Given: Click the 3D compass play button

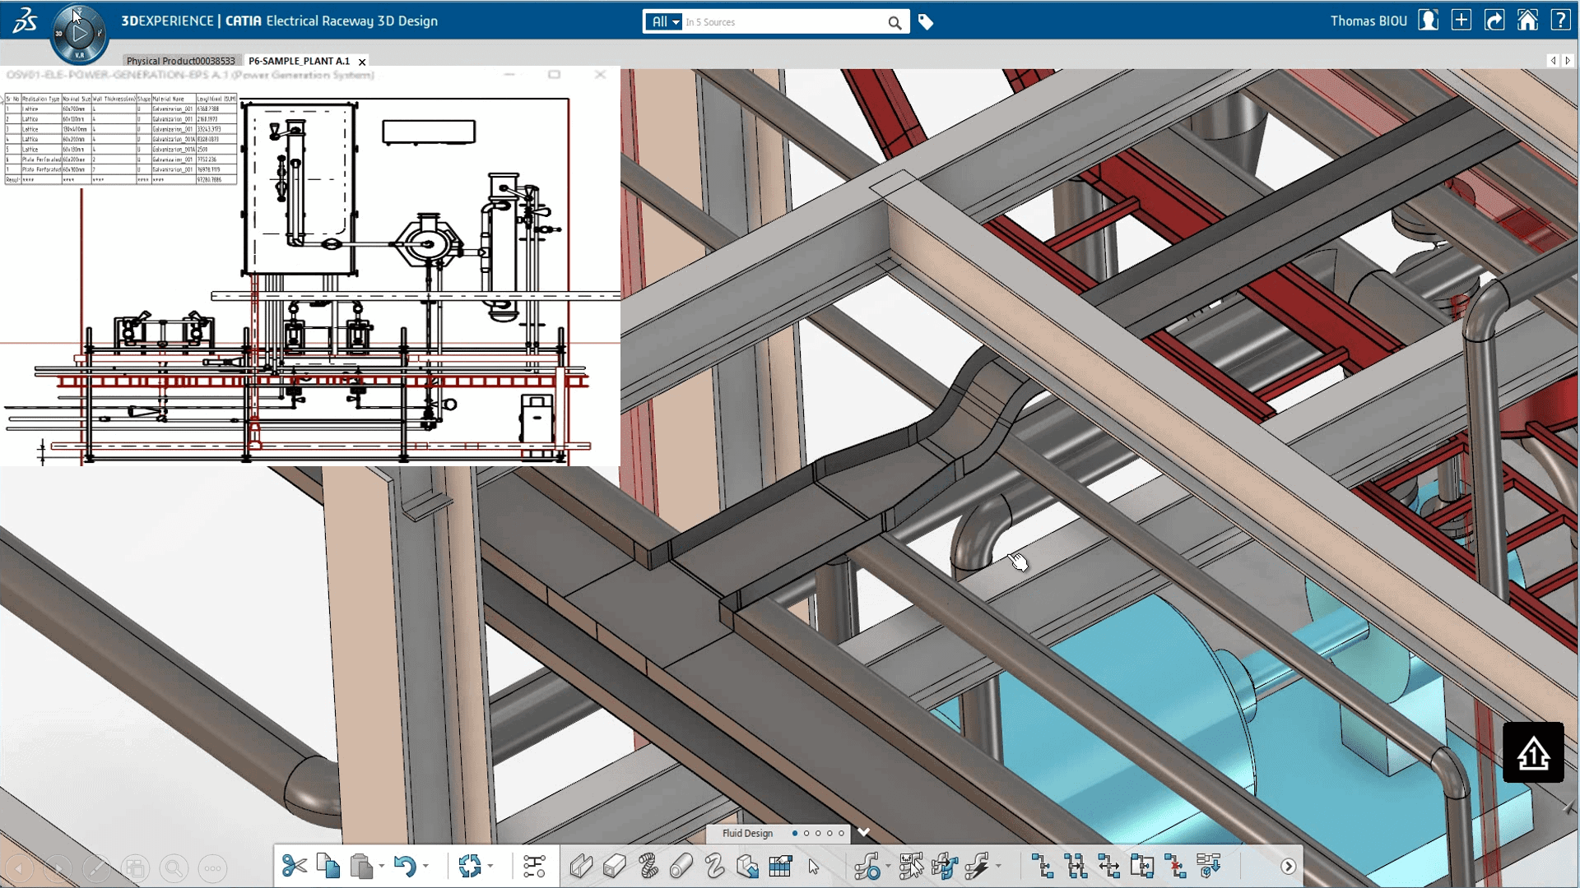Looking at the screenshot, I should 80,34.
